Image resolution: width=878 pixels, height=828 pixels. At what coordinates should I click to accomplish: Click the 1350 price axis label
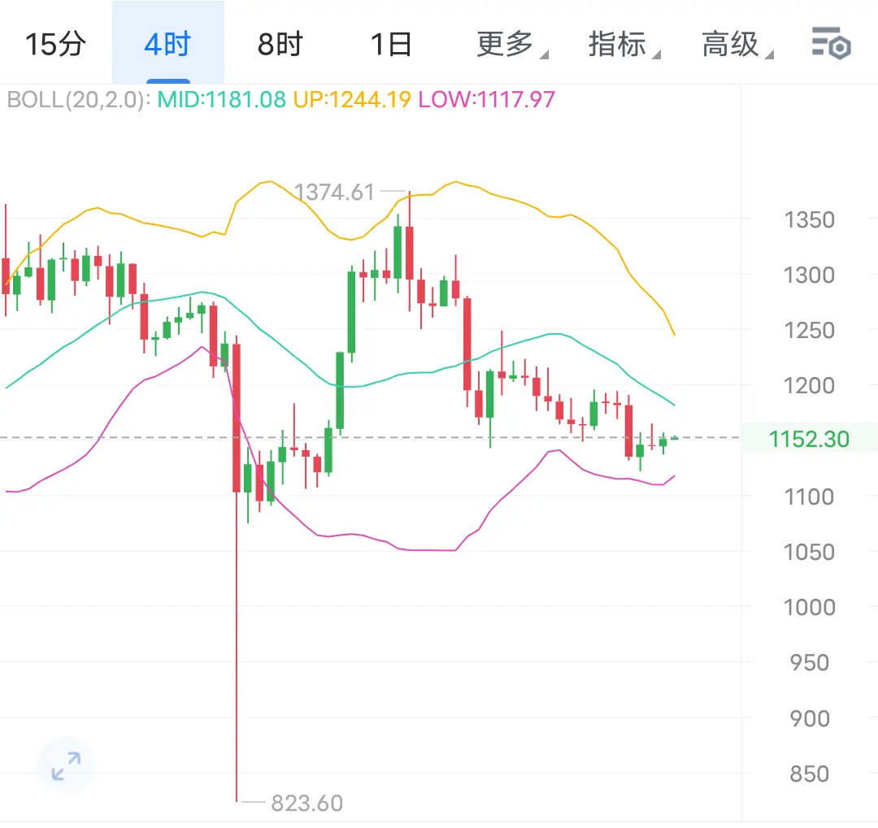(809, 219)
